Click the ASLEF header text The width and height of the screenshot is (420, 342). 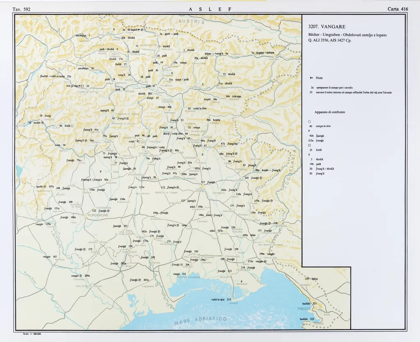point(210,9)
